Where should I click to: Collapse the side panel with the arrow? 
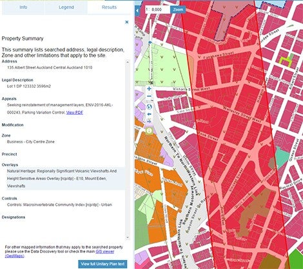137,10
